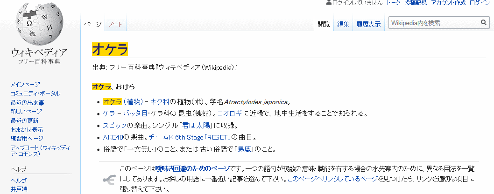
Task: Open 最近の更新 sidebar link
Action: coord(25,120)
